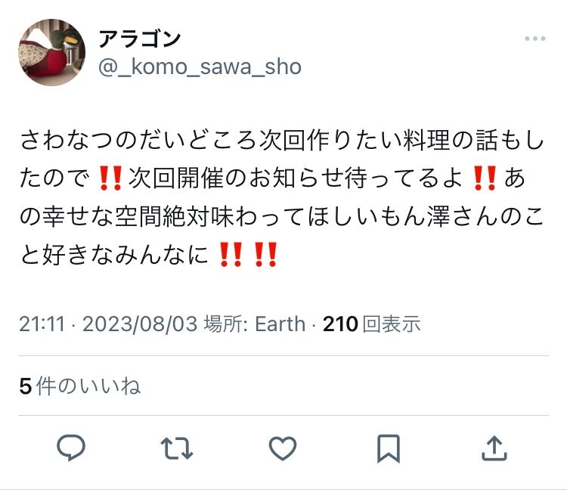Like the tweet with the heart icon
Viewport: 567px width, 499px height.
click(x=283, y=448)
